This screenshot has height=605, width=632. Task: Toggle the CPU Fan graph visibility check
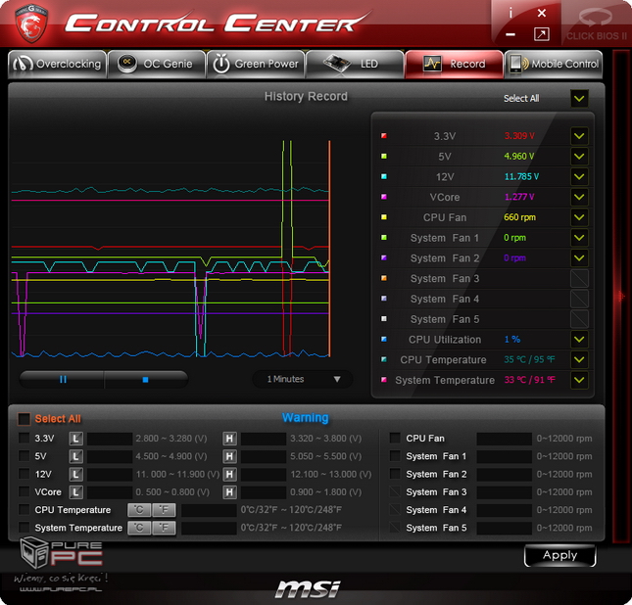point(579,217)
